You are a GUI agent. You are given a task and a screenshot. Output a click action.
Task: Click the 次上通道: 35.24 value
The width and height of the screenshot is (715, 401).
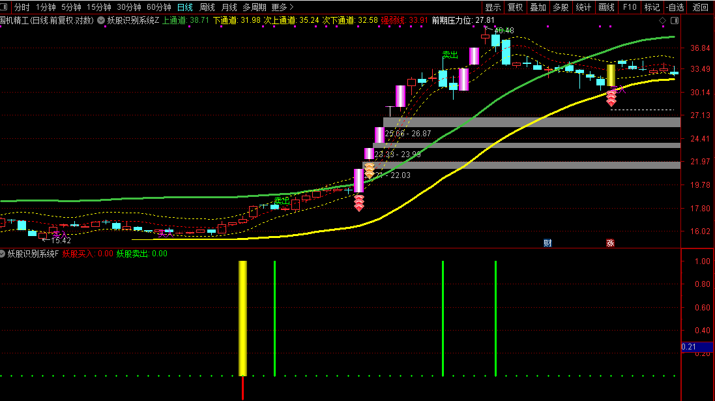(x=291, y=20)
